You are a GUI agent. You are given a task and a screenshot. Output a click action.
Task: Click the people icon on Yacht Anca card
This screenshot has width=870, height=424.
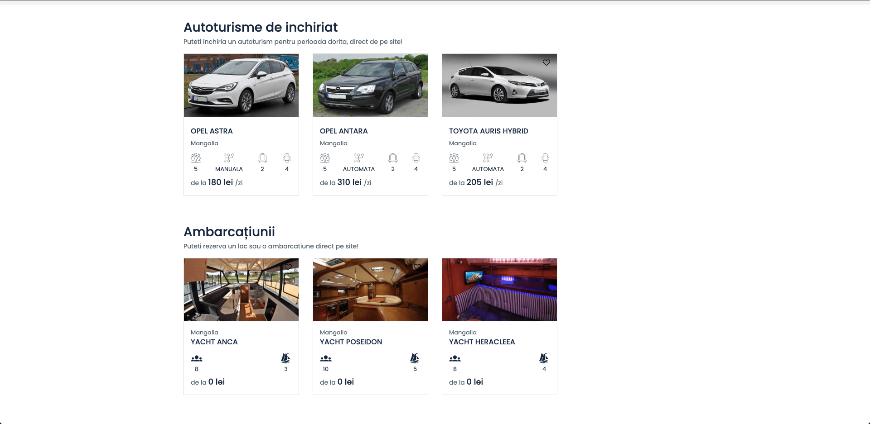(197, 358)
